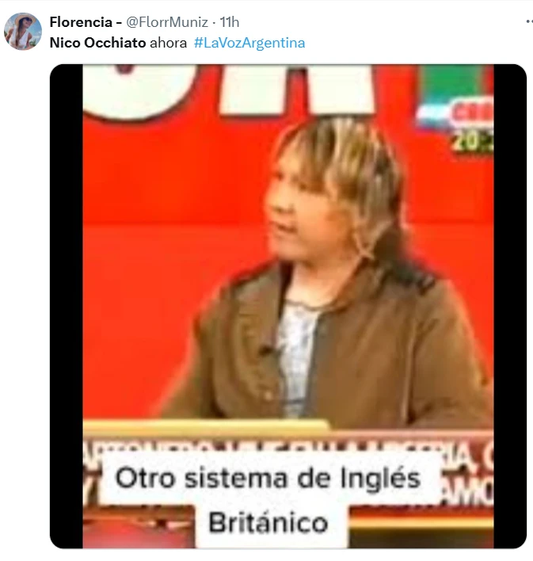Open the @FlorrMuniz handle link
The image size is (533, 561).
pos(167,22)
